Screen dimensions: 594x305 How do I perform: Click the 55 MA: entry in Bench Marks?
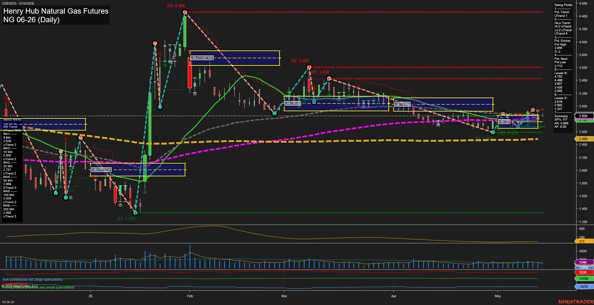pos(8,181)
